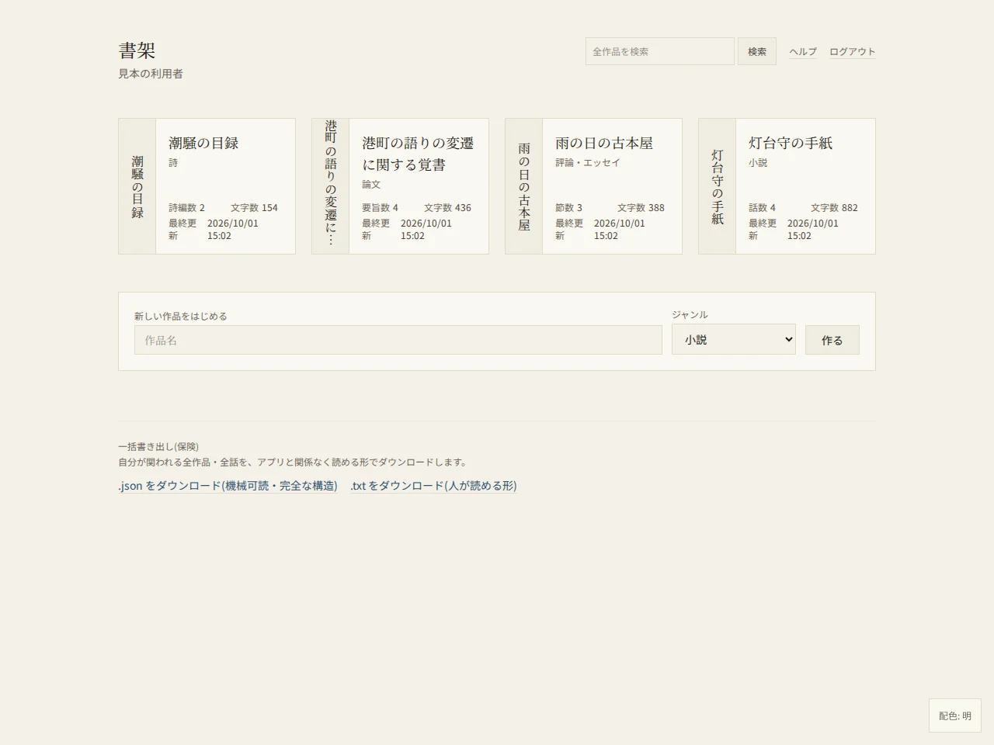Open the ヘルプ link
This screenshot has width=994, height=745.
(803, 51)
